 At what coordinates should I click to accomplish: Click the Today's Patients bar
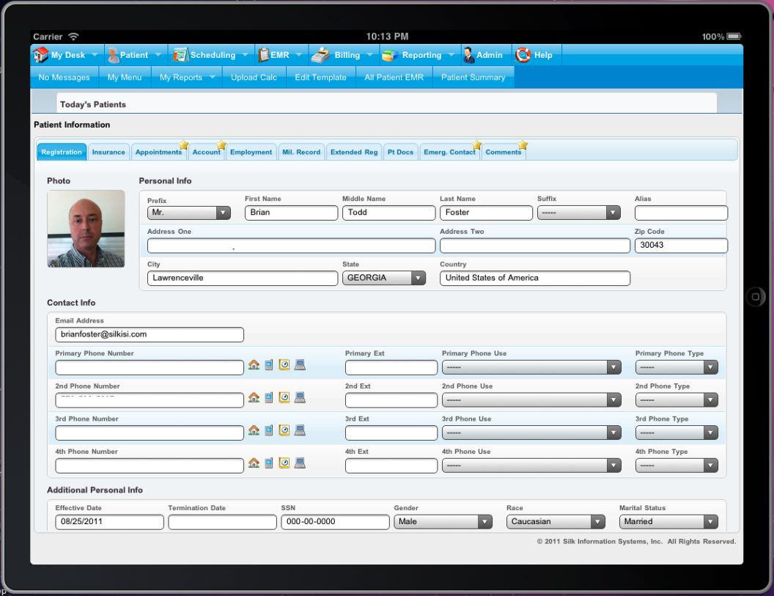click(386, 103)
